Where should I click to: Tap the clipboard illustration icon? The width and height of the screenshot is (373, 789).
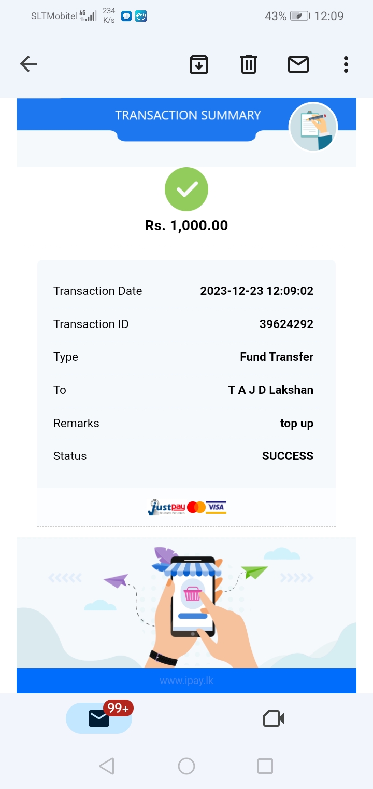(x=313, y=127)
